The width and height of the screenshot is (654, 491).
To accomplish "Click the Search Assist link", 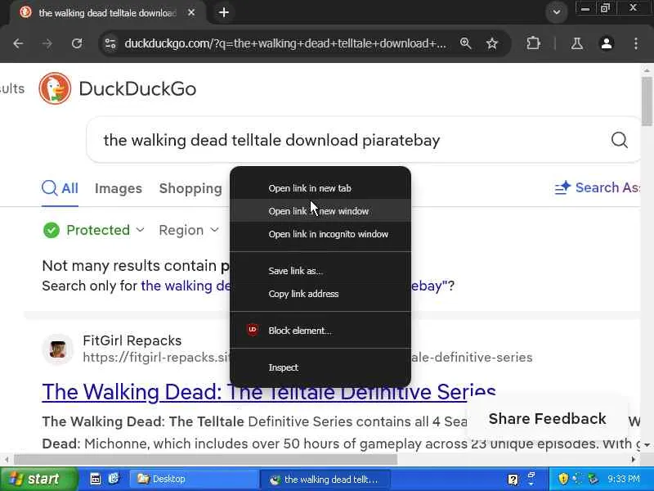I will click(598, 188).
